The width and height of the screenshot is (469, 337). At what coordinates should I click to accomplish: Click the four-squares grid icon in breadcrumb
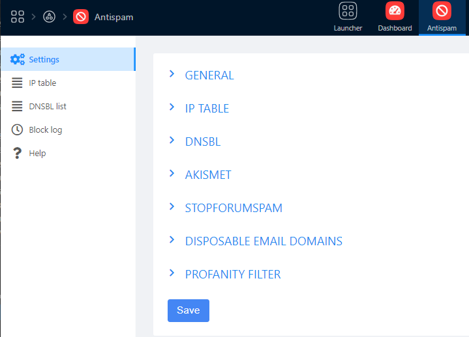pos(18,17)
